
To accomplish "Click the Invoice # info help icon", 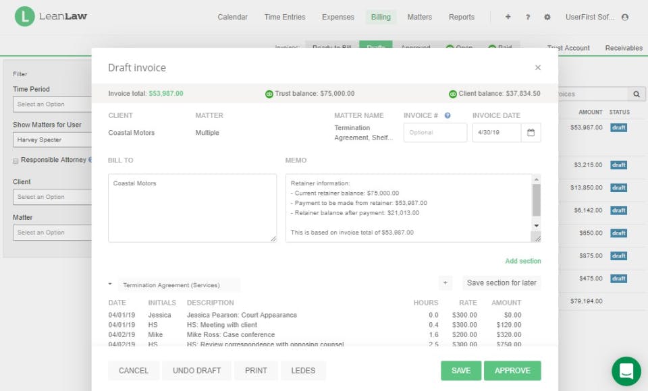I will (448, 115).
